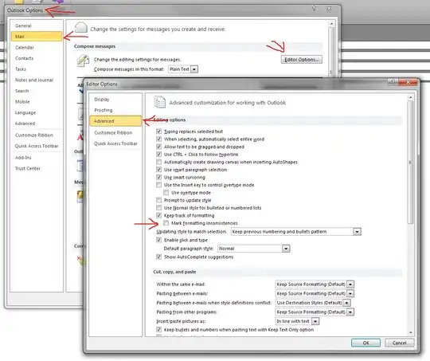Click scroll down arrow in Editor Options
Viewport: 430px width, 361px height.
[x=411, y=332]
